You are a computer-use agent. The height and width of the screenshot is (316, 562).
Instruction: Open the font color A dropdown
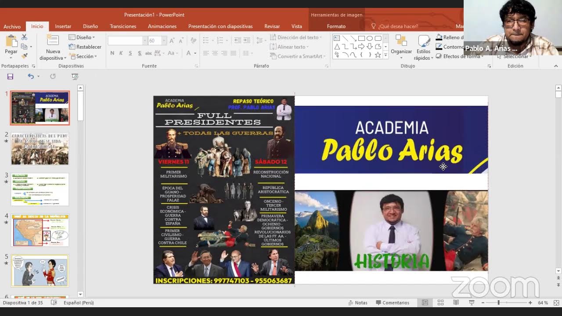[x=191, y=53]
